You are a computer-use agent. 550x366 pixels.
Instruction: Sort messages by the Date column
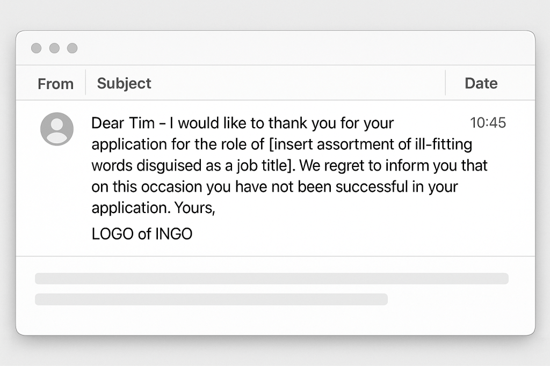pos(481,83)
